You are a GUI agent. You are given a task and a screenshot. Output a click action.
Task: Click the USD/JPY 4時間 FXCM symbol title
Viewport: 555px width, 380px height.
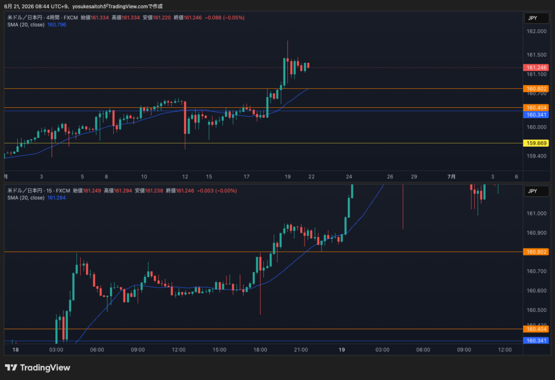pyautogui.click(x=42, y=18)
